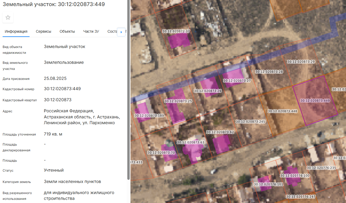Select the Части ЗУ tab
The height and width of the screenshot is (203, 346).
(91, 31)
